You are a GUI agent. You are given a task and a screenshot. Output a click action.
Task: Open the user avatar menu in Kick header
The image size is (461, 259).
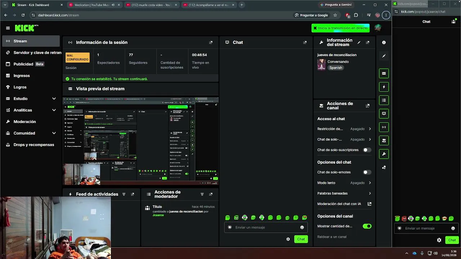coord(377,28)
